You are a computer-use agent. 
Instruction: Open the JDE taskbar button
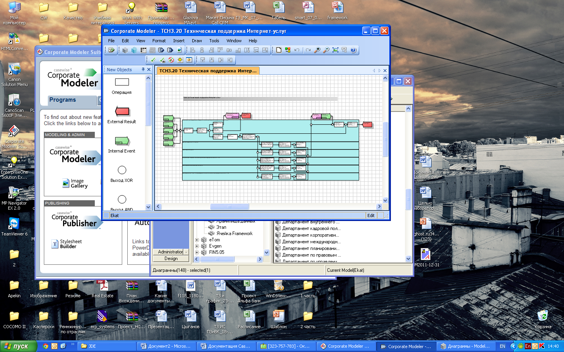(x=106, y=346)
